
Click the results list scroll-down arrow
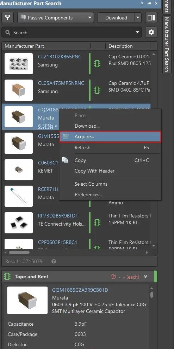tap(154, 246)
